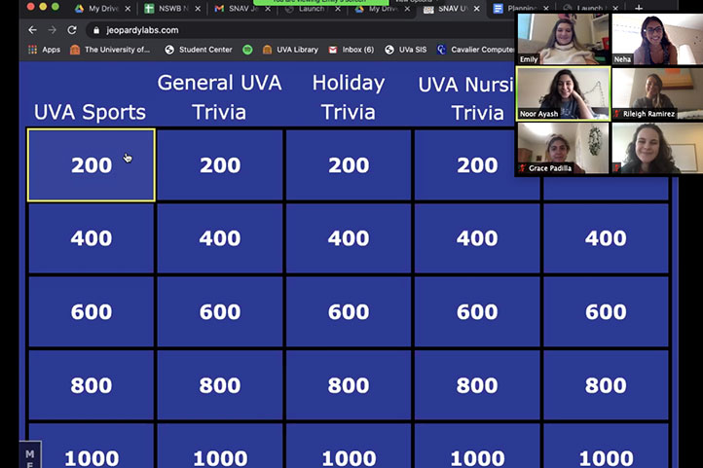Close the active SNAV U tab

click(477, 8)
